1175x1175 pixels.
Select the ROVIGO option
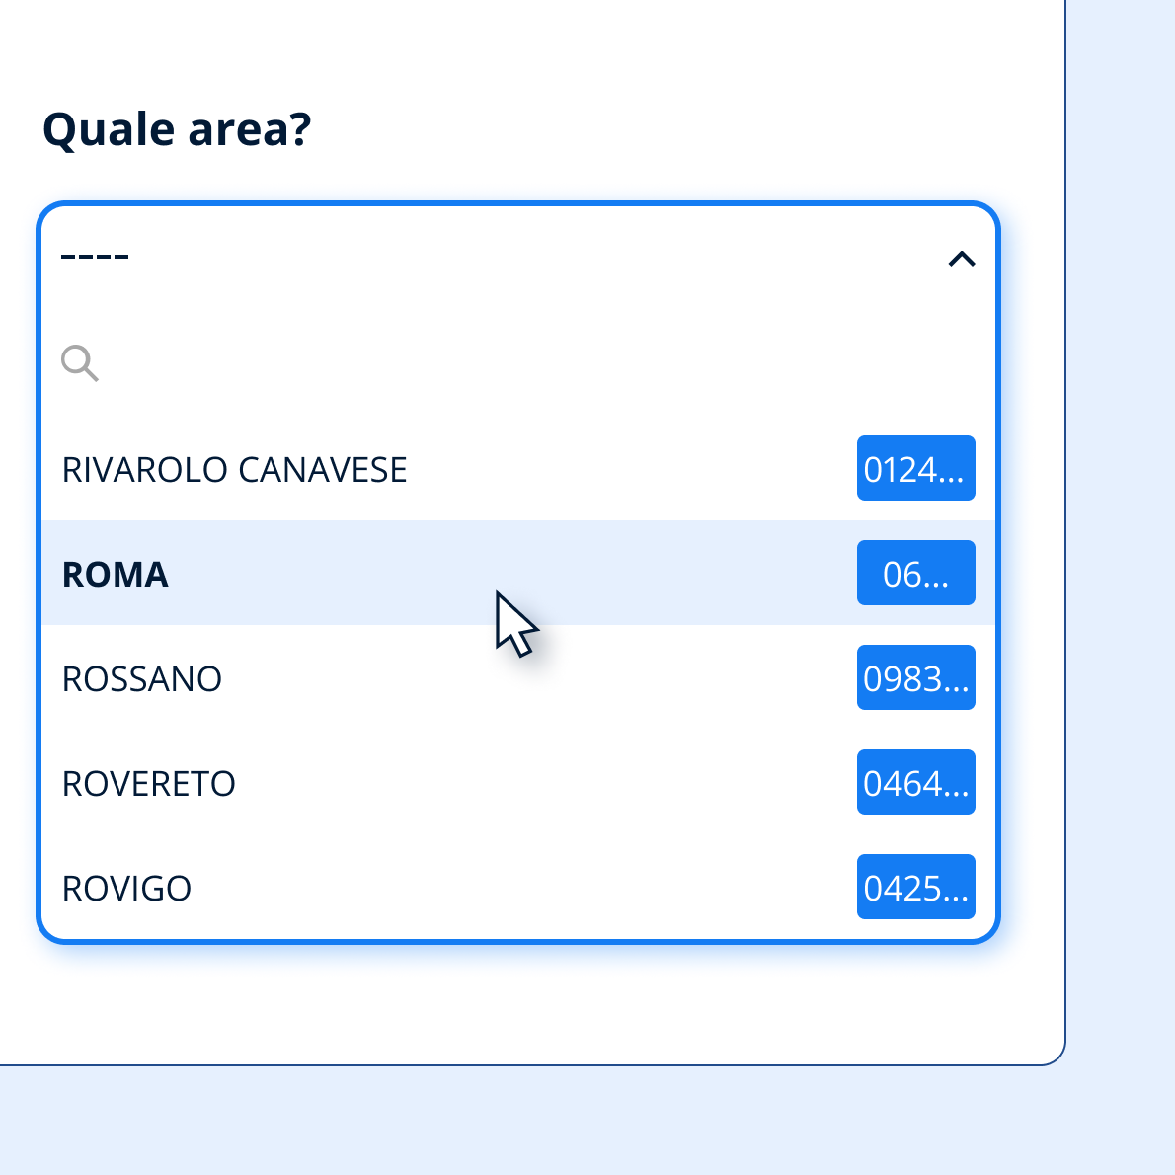coord(127,888)
